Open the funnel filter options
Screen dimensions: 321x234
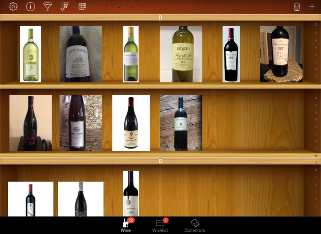48,6
